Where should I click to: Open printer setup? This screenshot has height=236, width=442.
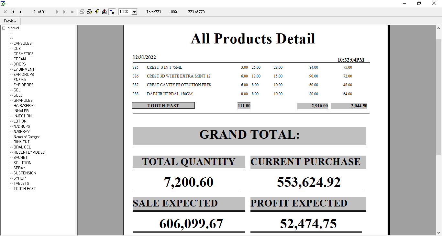pos(90,12)
